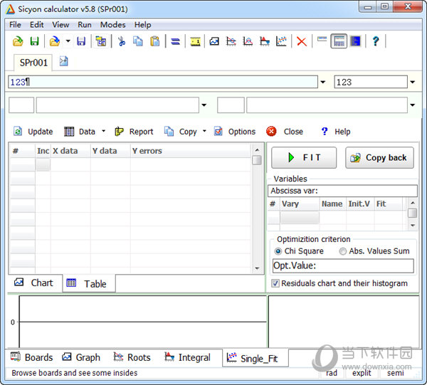Add a new board tab icon

pyautogui.click(x=64, y=61)
